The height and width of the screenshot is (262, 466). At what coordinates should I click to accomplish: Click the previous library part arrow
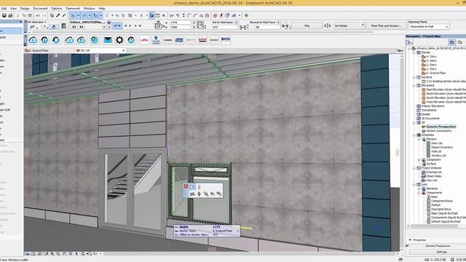click(74, 27)
